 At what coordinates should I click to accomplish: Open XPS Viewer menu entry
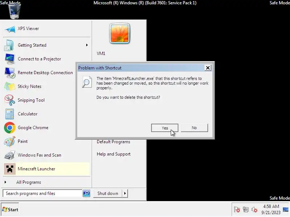pyautogui.click(x=47, y=29)
